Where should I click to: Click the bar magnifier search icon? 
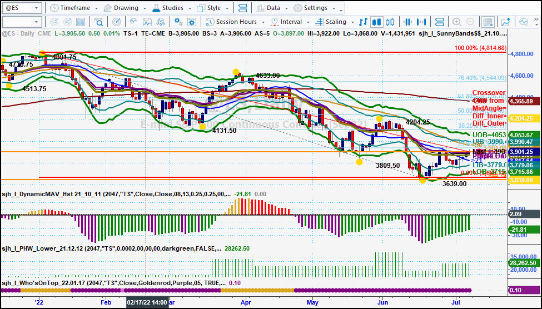[99, 22]
